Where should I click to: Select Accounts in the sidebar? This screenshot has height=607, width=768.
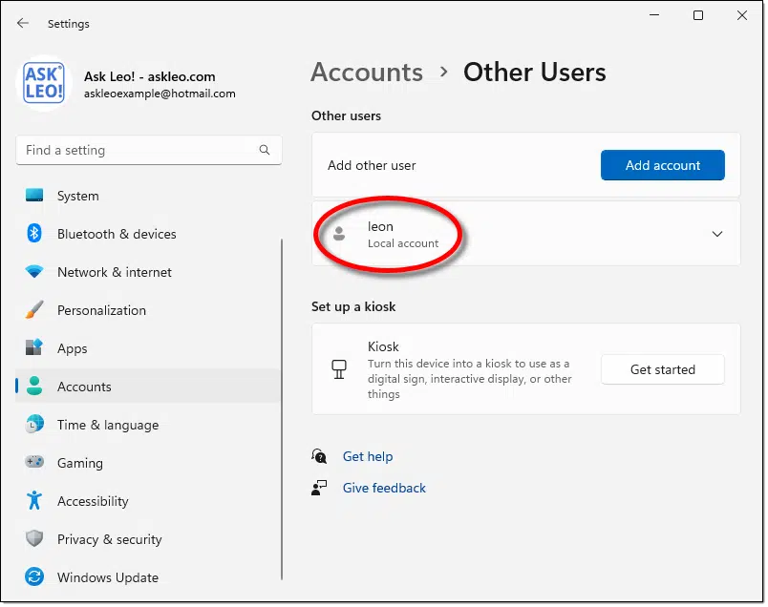tap(84, 387)
